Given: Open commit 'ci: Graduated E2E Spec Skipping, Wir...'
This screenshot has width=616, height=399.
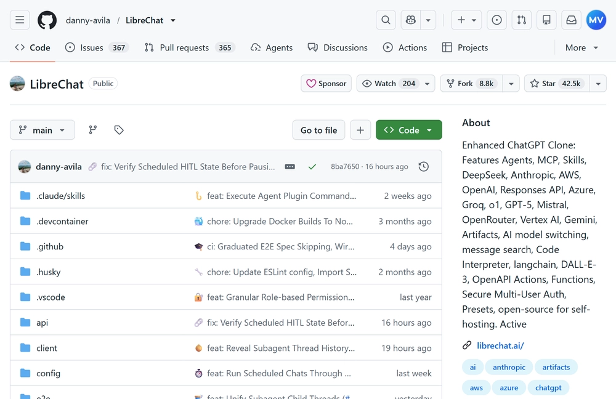Looking at the screenshot, I should [x=280, y=246].
